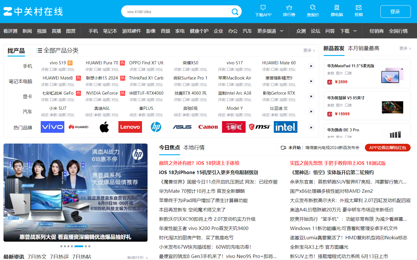Viewport: 417px width, 260px height.
Task: Open article Windows 11新功能曝光
Action: 344,228
